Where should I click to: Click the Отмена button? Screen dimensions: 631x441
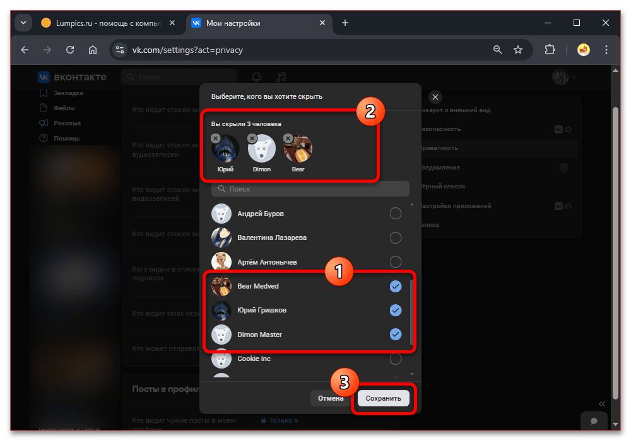[331, 398]
